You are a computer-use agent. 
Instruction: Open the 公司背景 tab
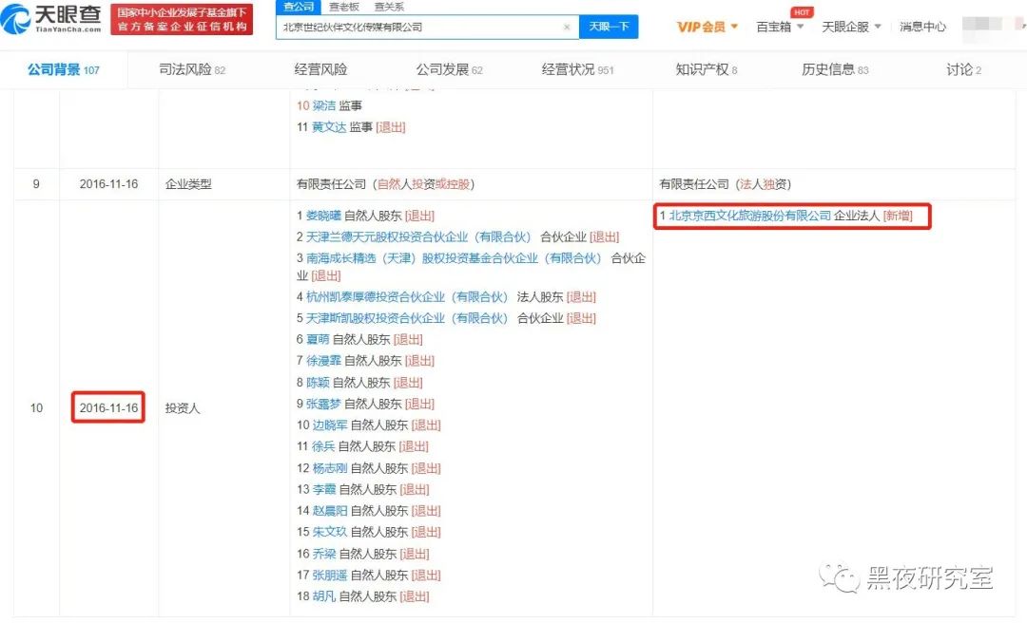click(64, 69)
